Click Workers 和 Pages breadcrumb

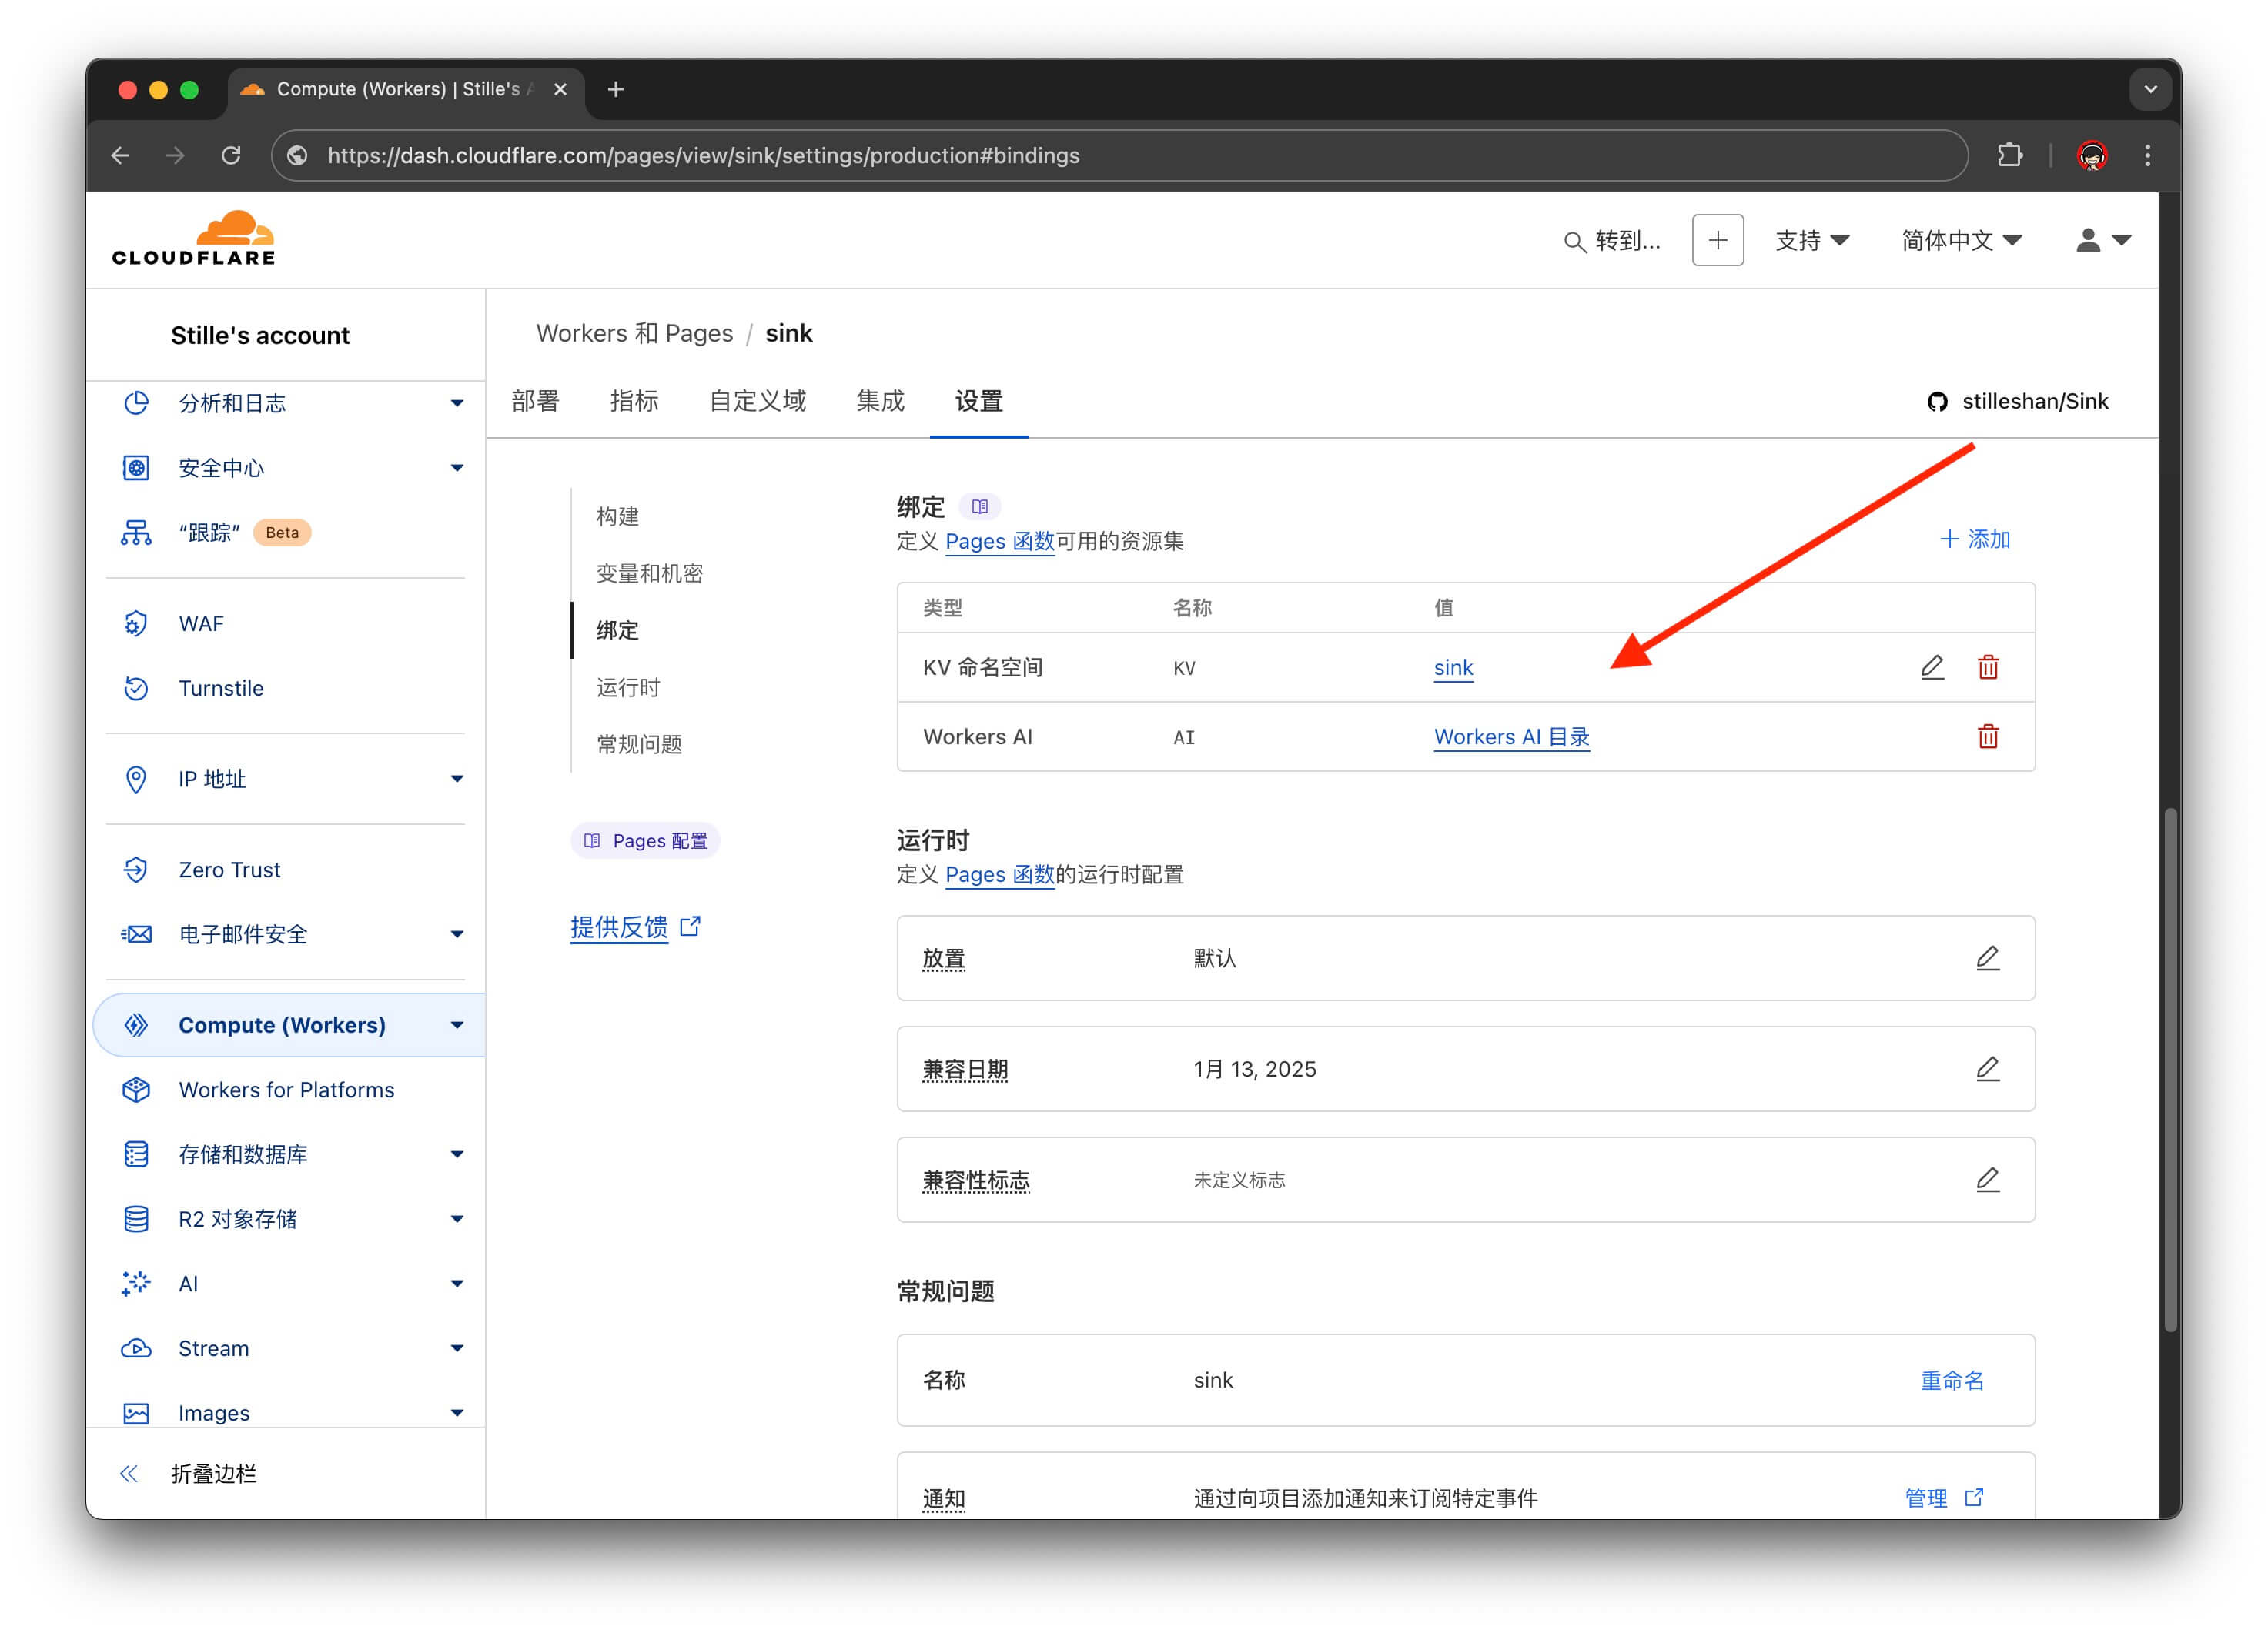pyautogui.click(x=634, y=332)
